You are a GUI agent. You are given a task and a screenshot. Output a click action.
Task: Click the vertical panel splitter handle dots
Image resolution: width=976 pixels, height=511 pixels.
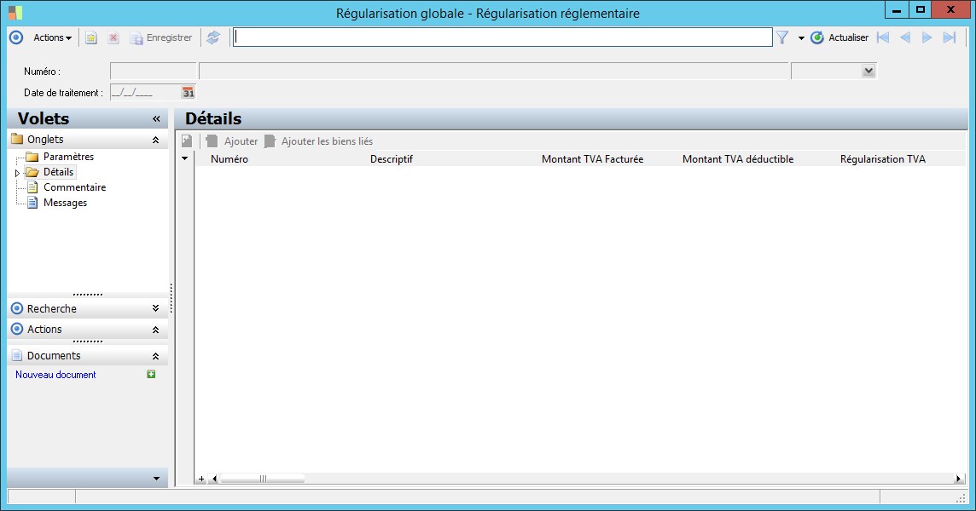(171, 298)
